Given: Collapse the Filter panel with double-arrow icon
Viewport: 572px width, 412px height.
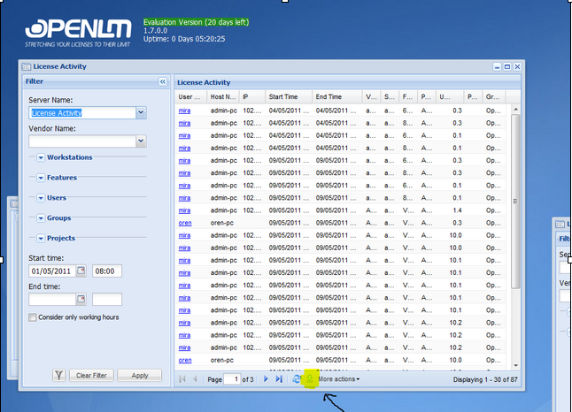Looking at the screenshot, I should [163, 81].
